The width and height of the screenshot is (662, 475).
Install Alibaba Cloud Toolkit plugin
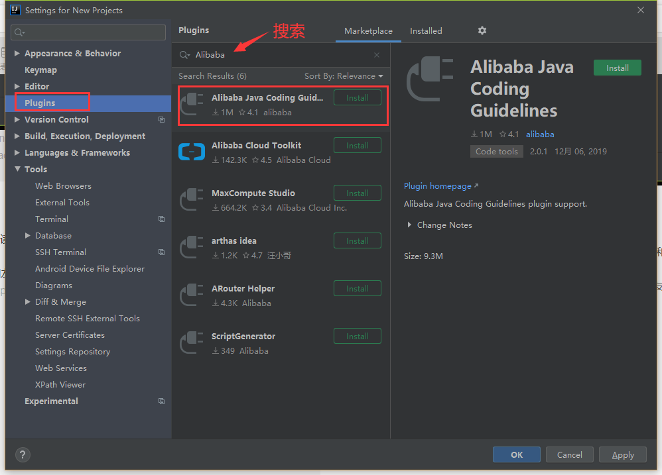pyautogui.click(x=357, y=145)
